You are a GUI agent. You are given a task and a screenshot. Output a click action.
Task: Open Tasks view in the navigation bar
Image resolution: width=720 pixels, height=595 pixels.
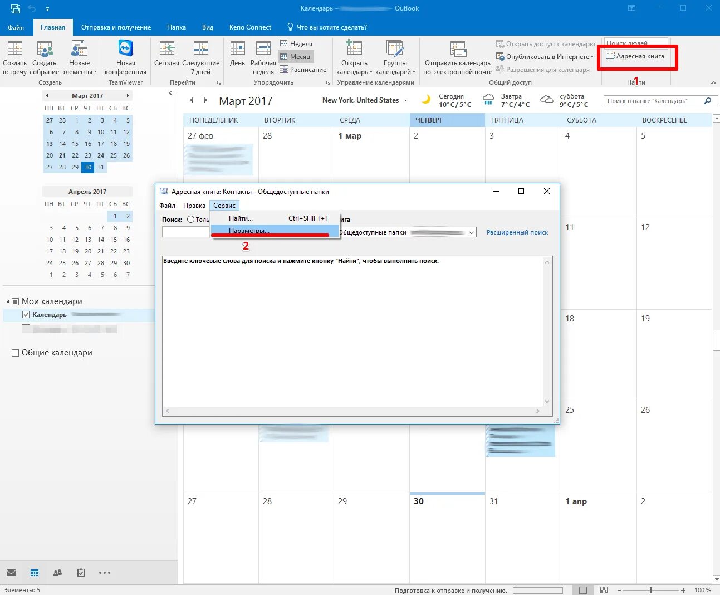pos(81,573)
